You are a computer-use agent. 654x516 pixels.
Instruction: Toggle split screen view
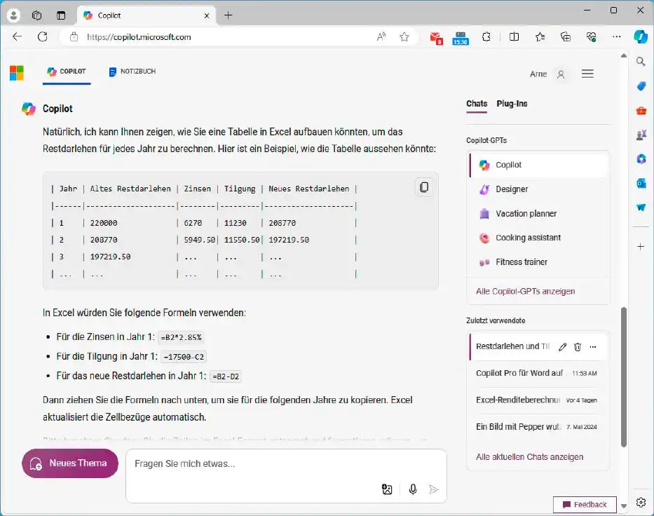[515, 36]
